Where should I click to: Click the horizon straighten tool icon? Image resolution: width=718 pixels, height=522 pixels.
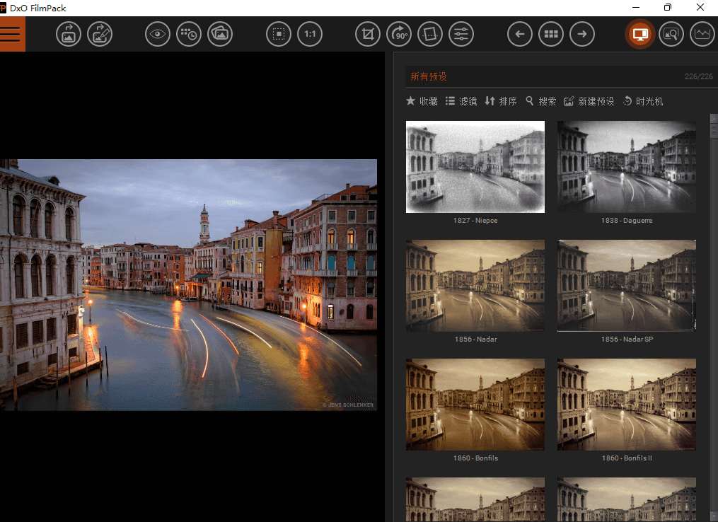pos(430,34)
